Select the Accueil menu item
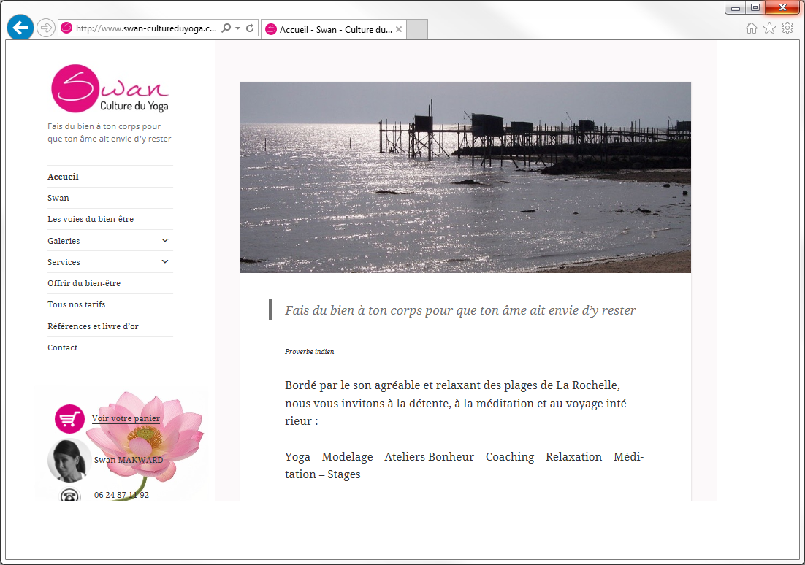The height and width of the screenshot is (565, 805). tap(63, 177)
